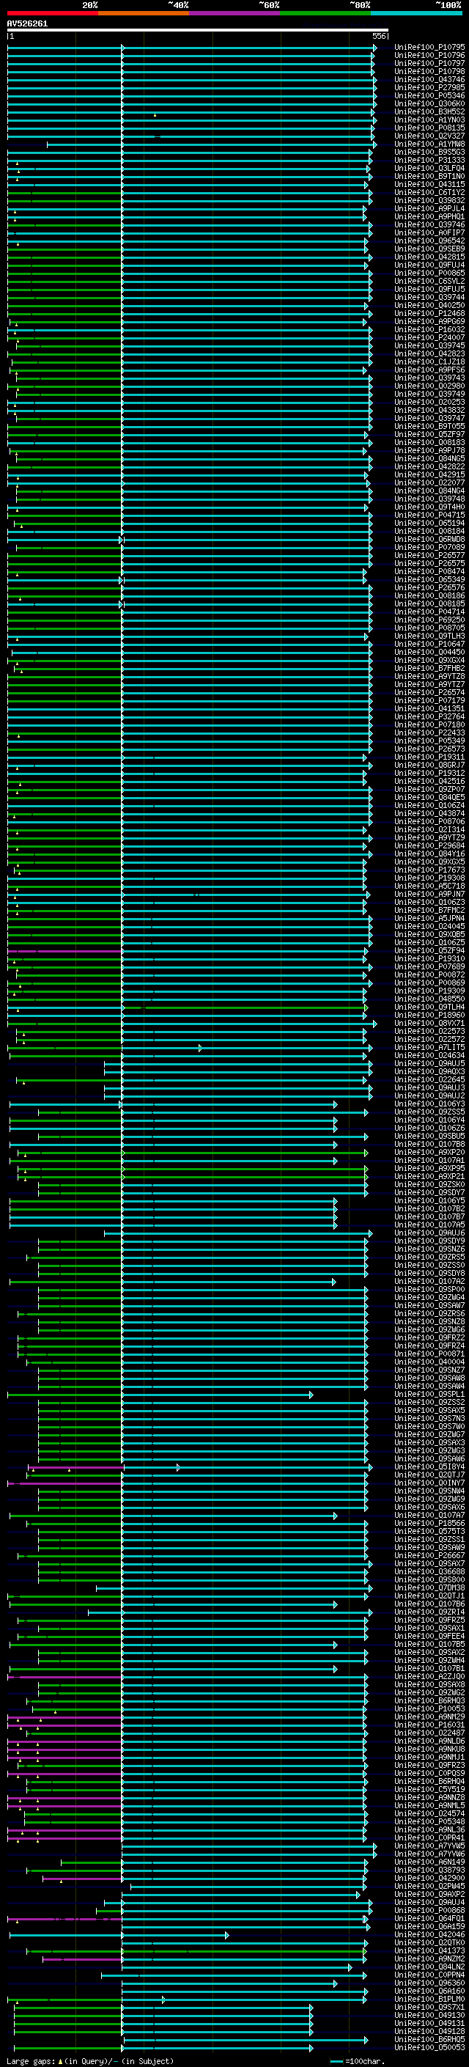Select the UniRef100_Q96360 label
Screen dimensions: 469x2067
(x=429, y=1983)
